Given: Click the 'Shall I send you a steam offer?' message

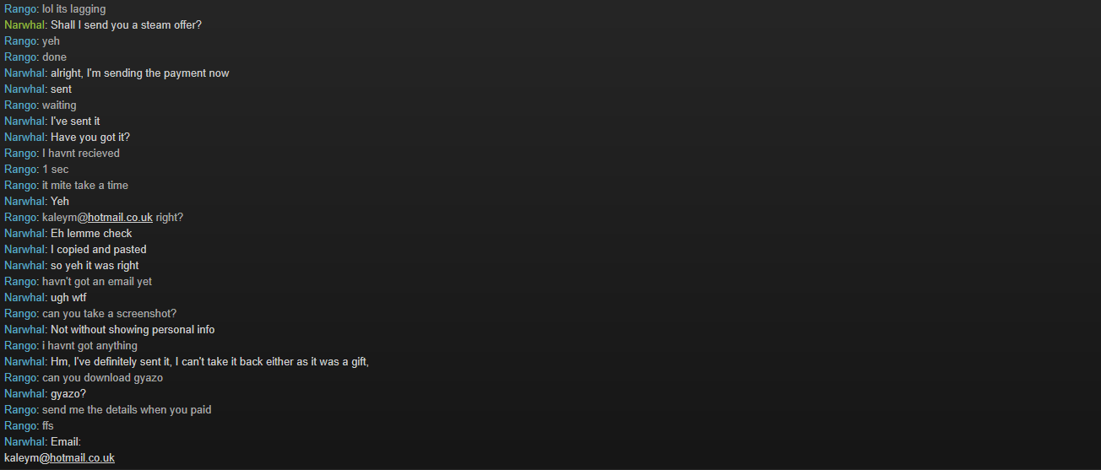Looking at the screenshot, I should click(126, 25).
